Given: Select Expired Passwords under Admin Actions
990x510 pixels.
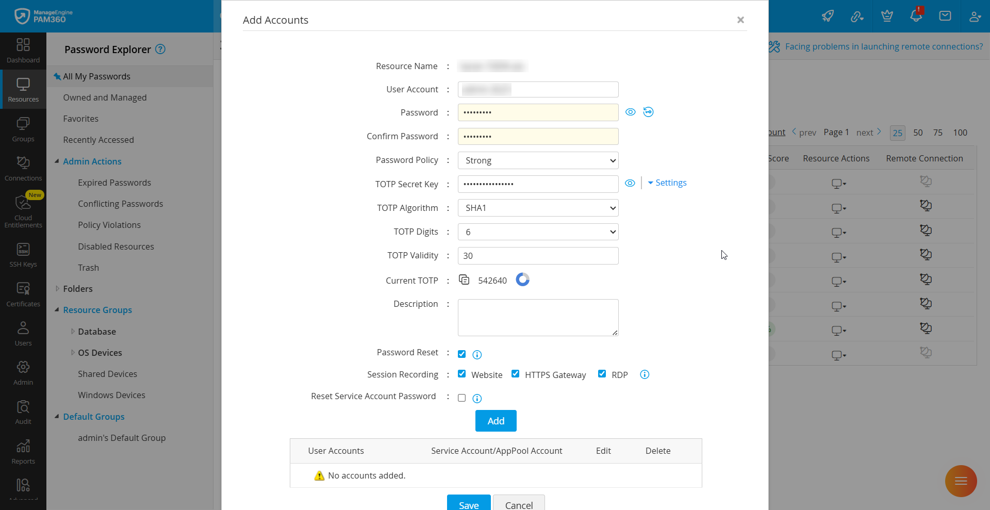Looking at the screenshot, I should [114, 183].
